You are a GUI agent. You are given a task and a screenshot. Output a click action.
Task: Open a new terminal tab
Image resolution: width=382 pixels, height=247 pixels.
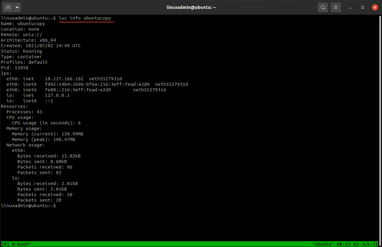coord(8,7)
